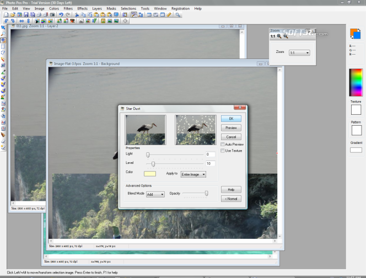Screen dimensions: 366x278
Task: Click OK in Star Dust dialog
Action: [x=231, y=119]
